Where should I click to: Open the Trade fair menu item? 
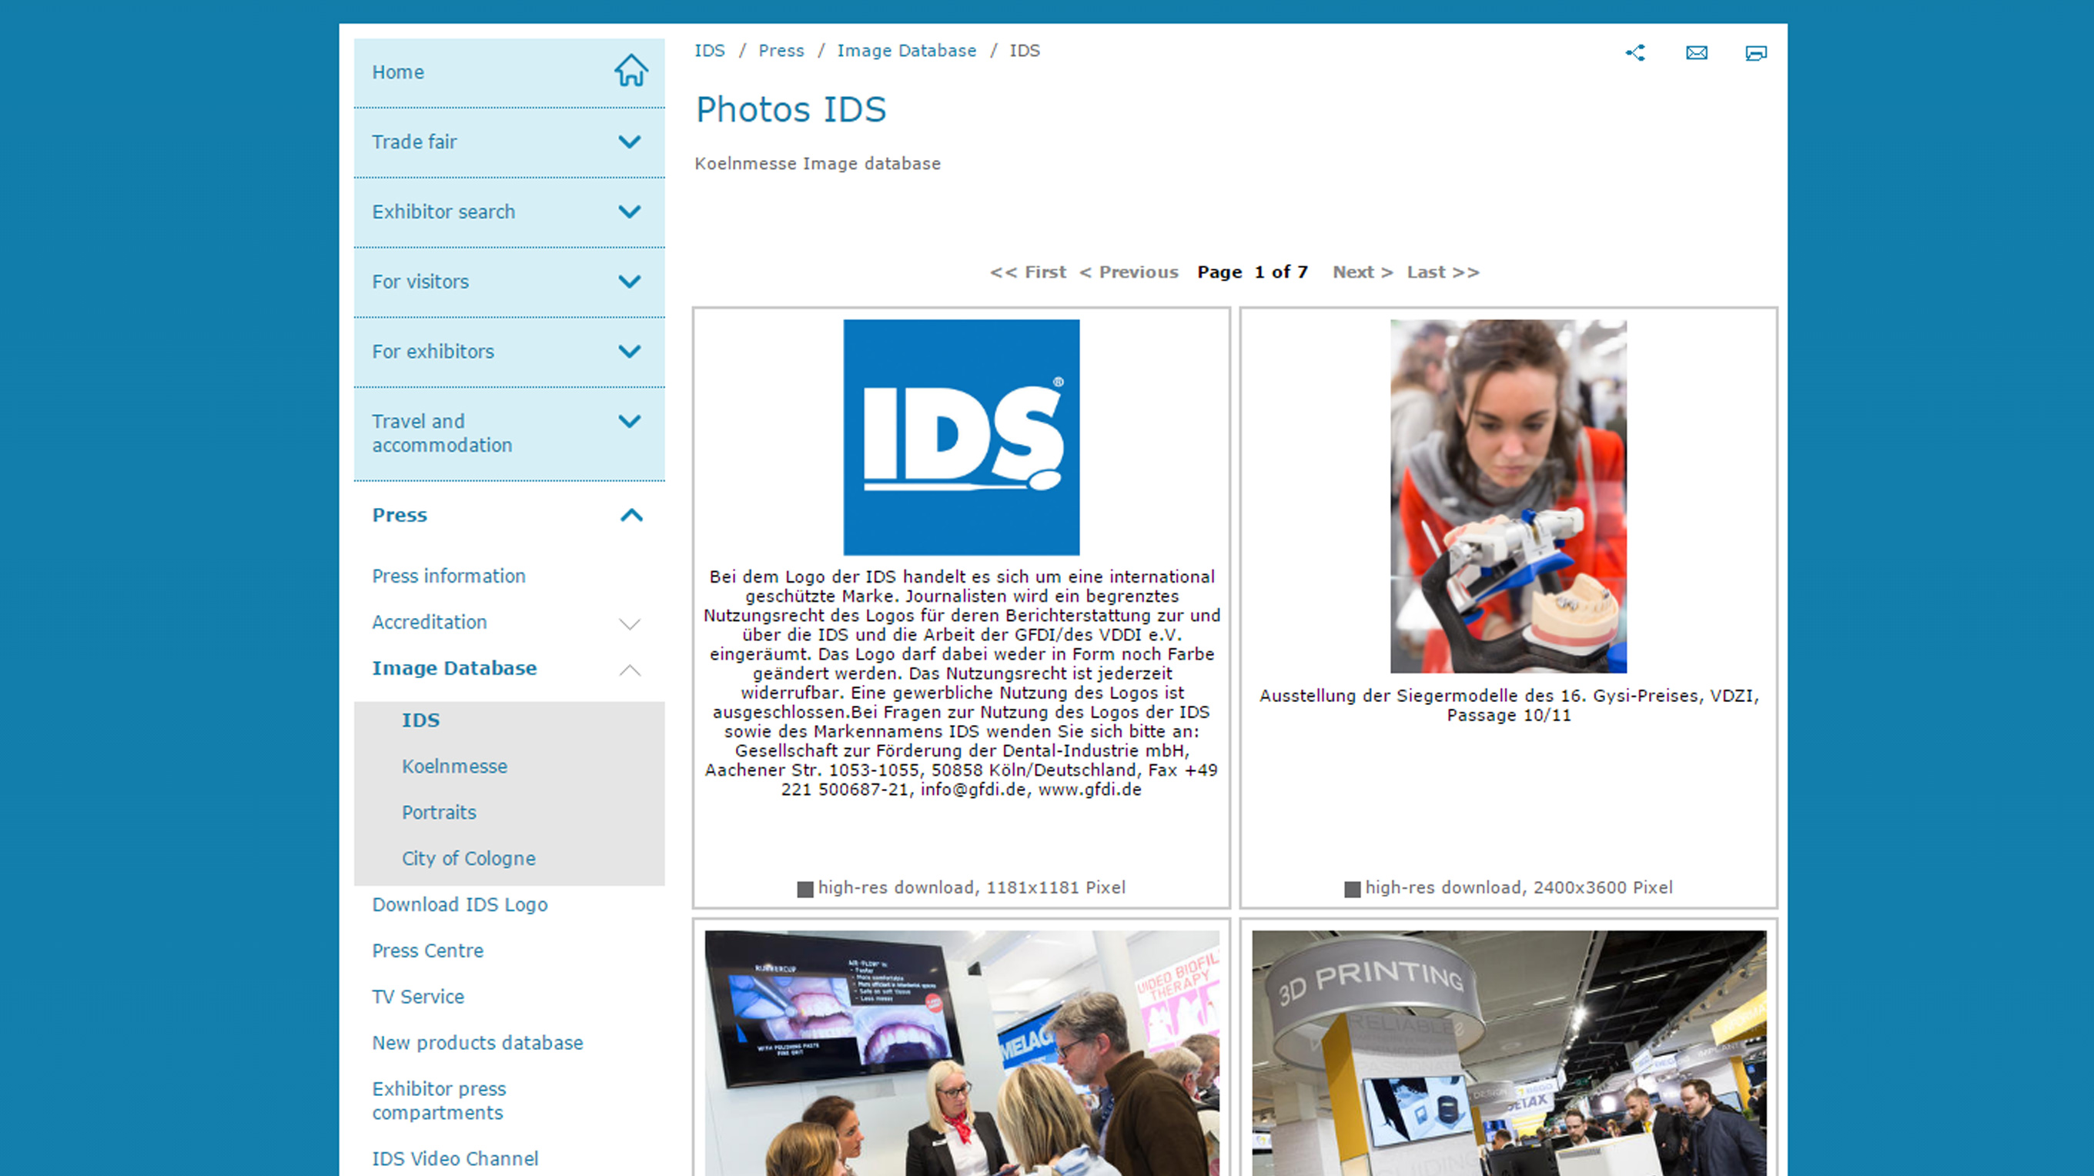click(415, 142)
